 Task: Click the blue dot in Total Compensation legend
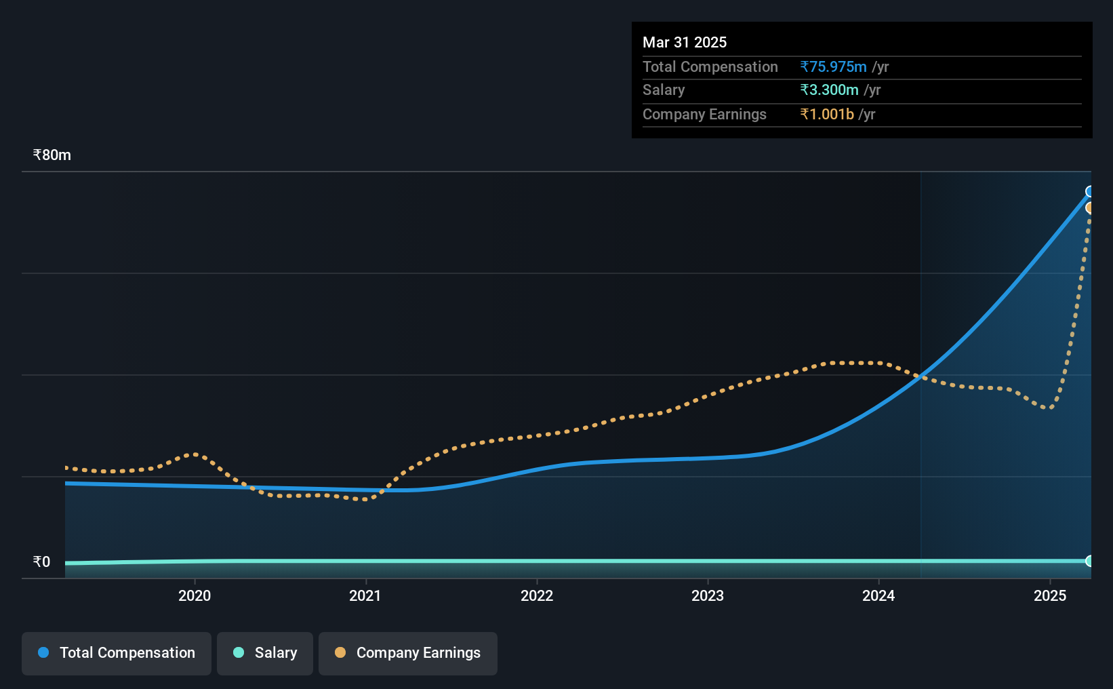pyautogui.click(x=43, y=652)
